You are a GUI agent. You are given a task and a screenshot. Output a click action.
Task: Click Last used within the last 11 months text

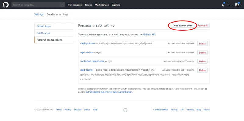point(178,70)
